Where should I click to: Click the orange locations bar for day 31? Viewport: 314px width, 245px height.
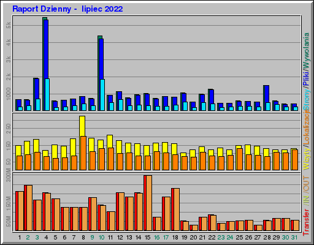pyautogui.click(x=295, y=160)
